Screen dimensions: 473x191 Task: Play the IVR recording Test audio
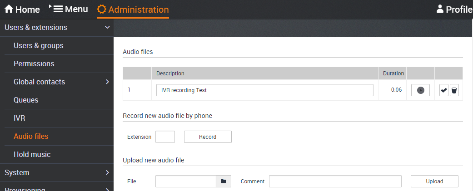(x=420, y=90)
